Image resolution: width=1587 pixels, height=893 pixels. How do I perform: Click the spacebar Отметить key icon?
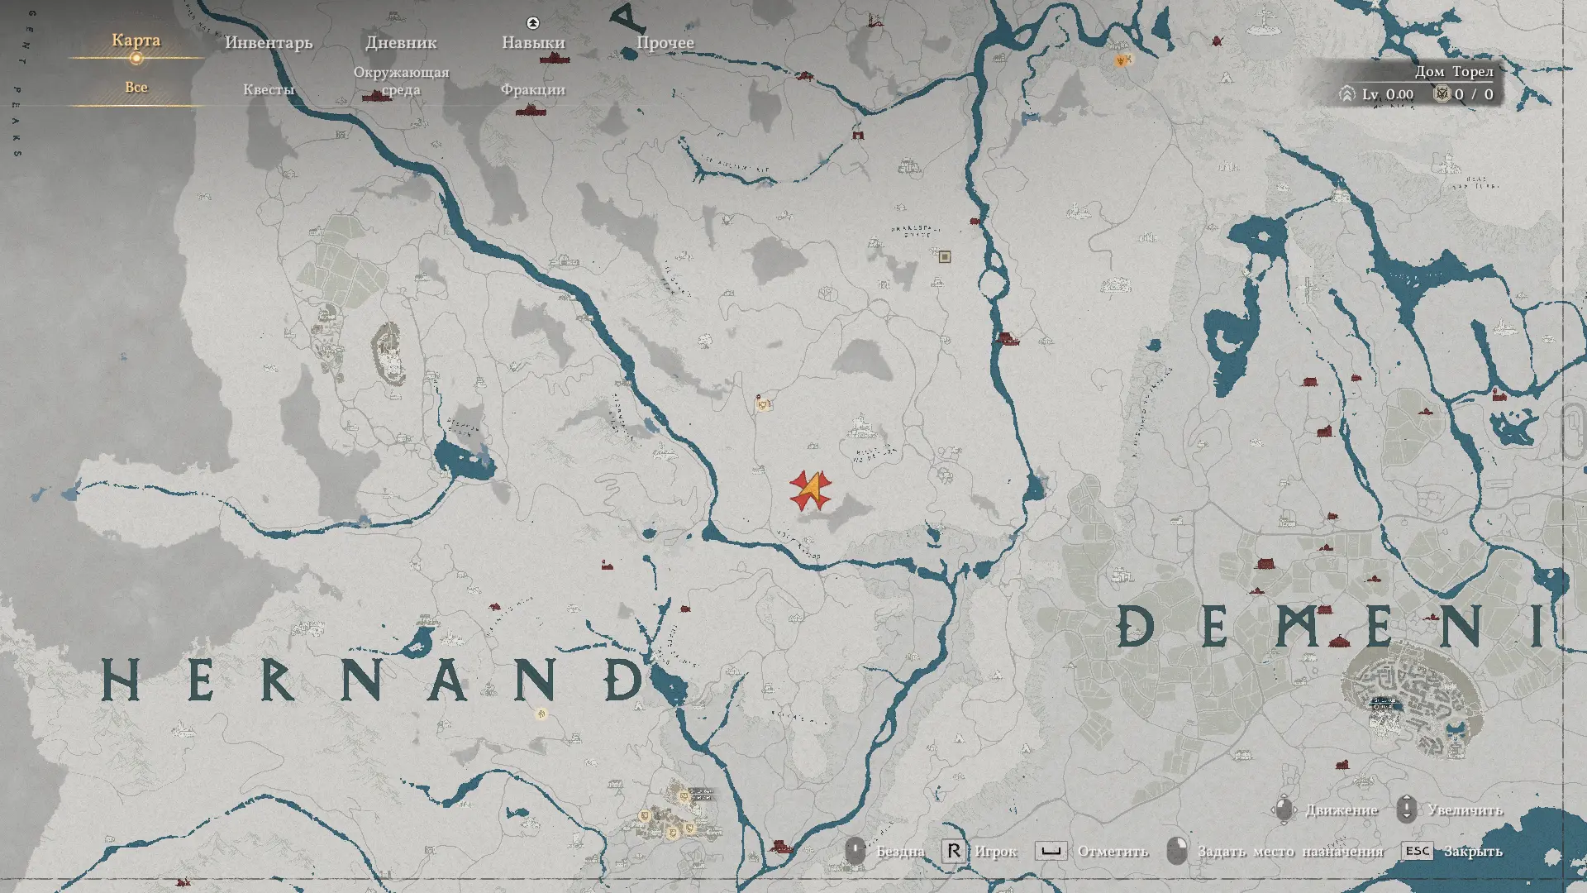(x=1051, y=851)
